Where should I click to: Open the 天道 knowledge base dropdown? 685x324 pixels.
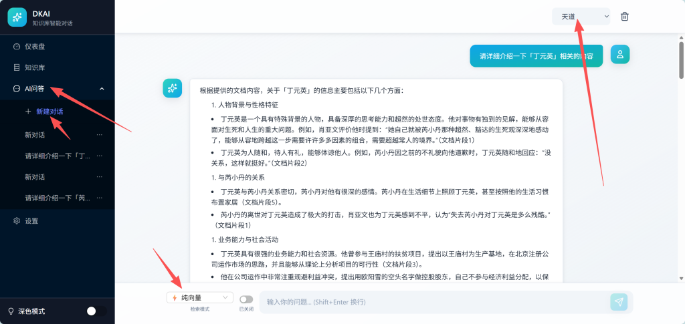(581, 17)
